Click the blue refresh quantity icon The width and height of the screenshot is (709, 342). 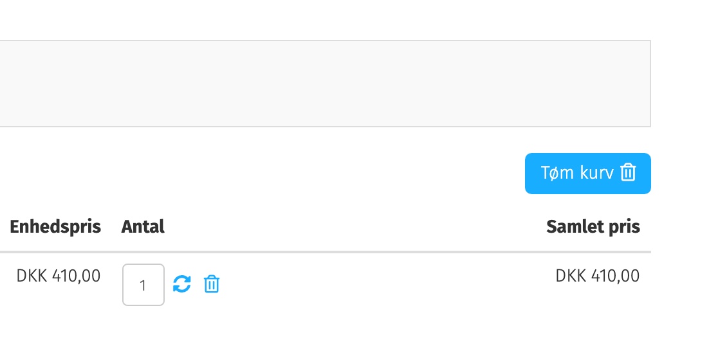tap(182, 284)
